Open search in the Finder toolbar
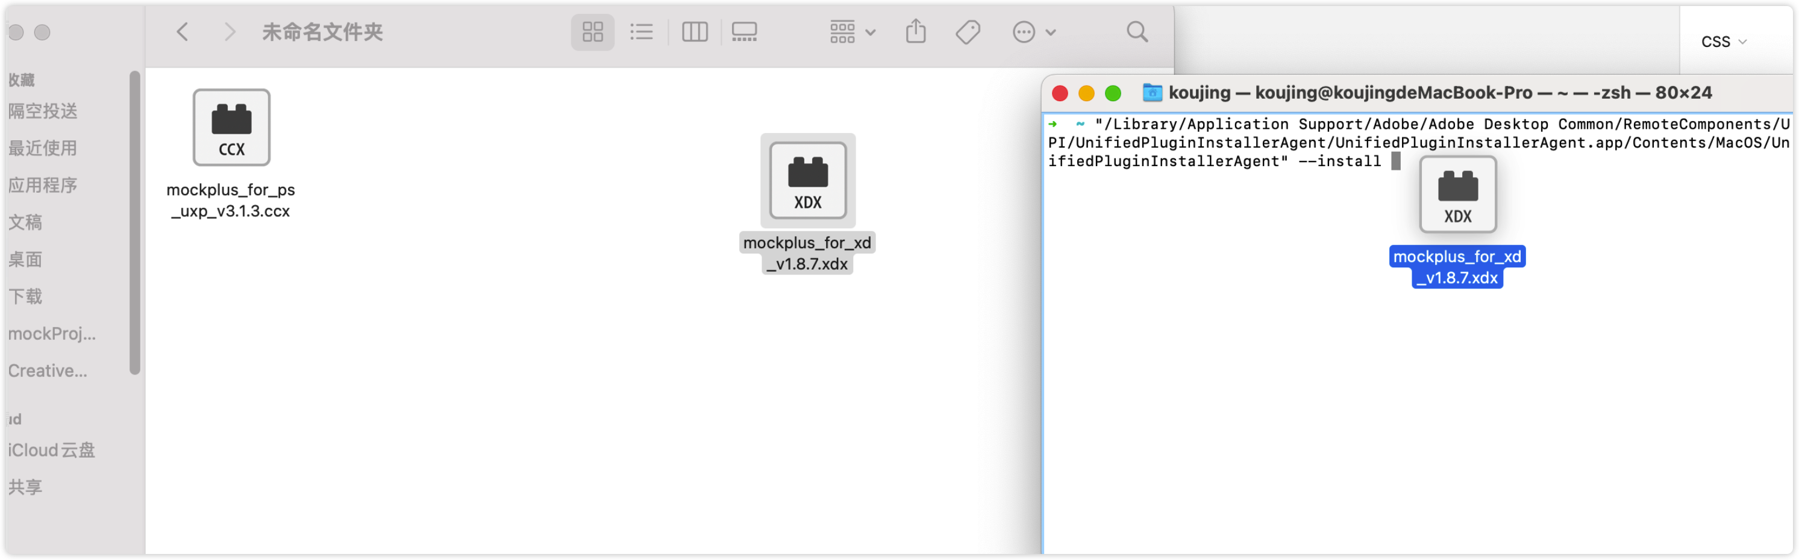 1137,32
